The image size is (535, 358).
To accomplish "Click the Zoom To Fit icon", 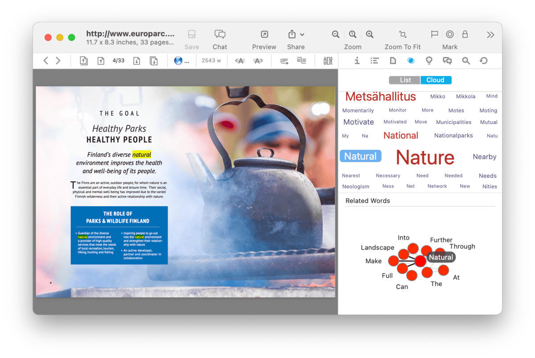I will click(403, 35).
